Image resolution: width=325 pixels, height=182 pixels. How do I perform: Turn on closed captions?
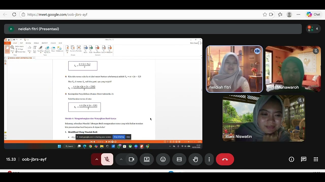[x=179, y=159]
